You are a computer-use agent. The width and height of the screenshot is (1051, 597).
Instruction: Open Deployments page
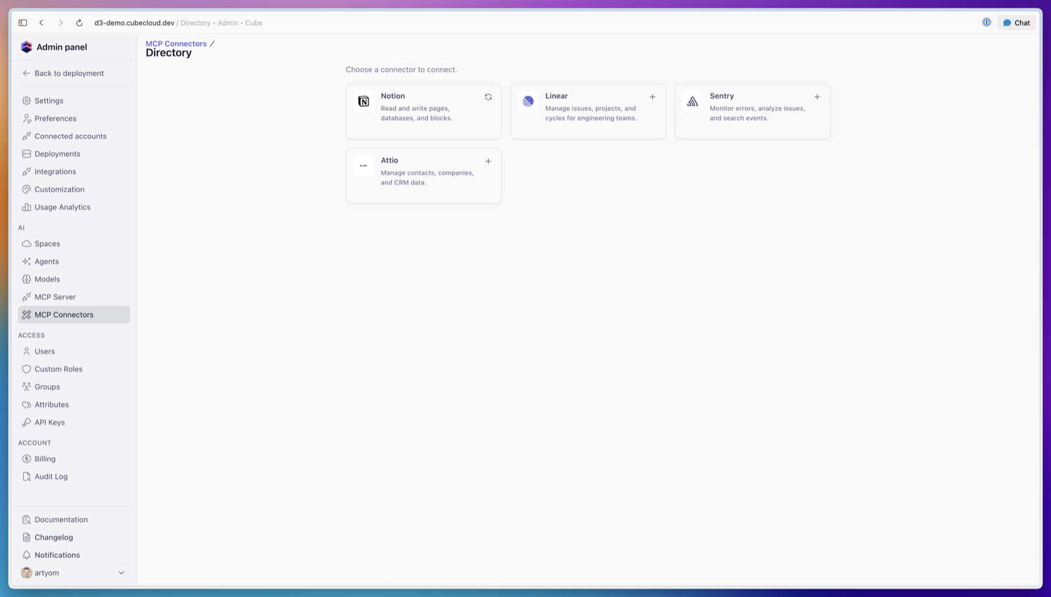pos(74,154)
